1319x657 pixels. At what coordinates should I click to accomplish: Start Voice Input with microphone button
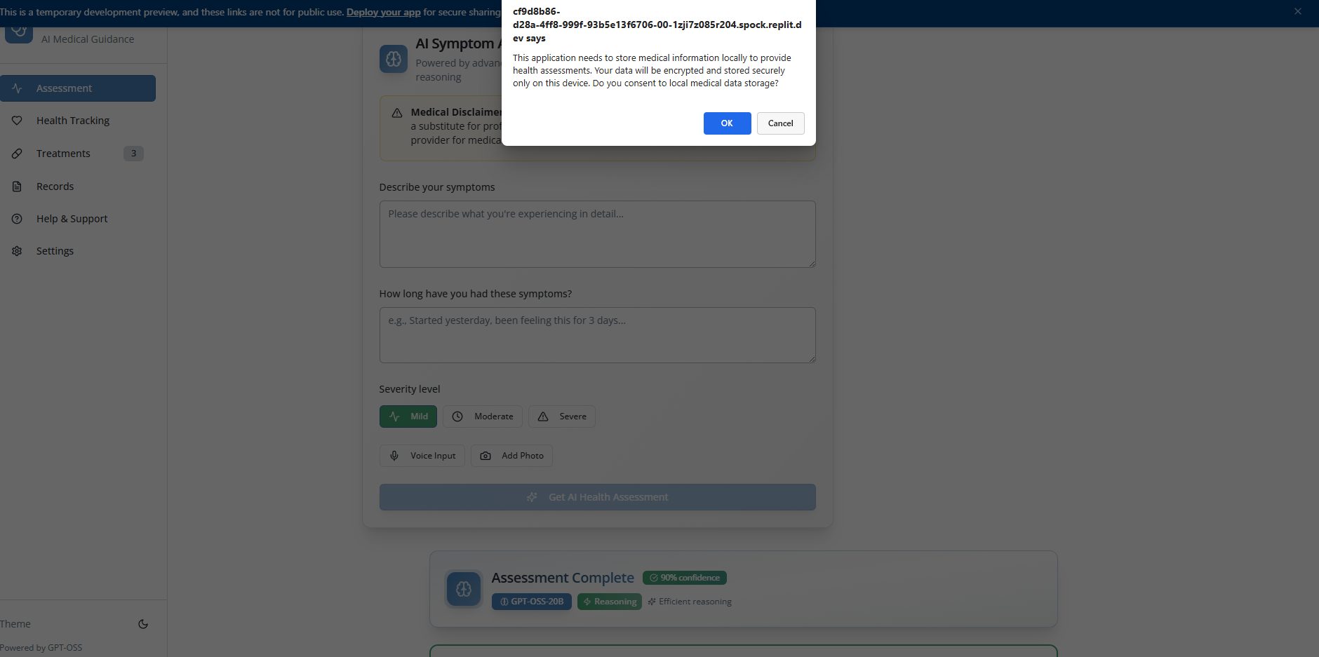[422, 456]
